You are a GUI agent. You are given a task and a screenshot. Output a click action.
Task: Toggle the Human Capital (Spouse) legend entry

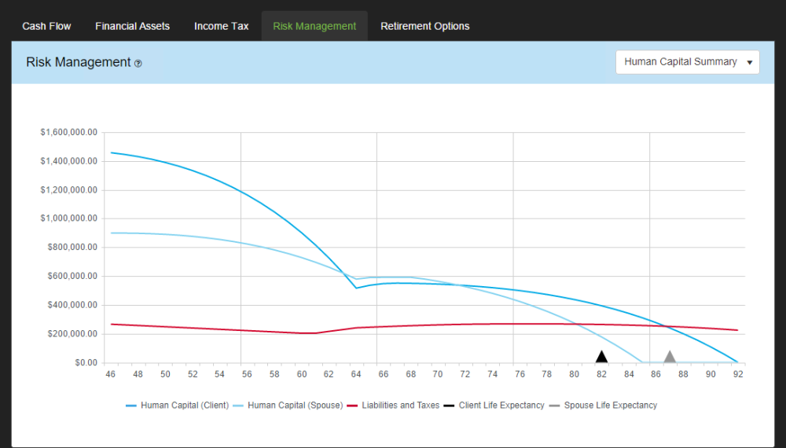288,406
